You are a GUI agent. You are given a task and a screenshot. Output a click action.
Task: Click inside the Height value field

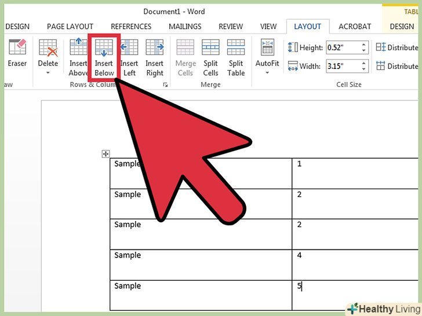(x=342, y=48)
